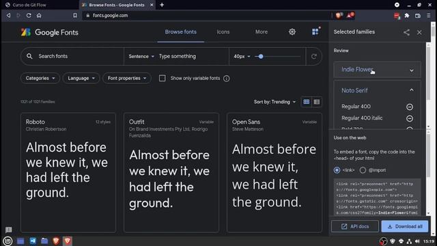The width and height of the screenshot is (437, 246).
Task: Select the Icons tab
Action: [223, 32]
